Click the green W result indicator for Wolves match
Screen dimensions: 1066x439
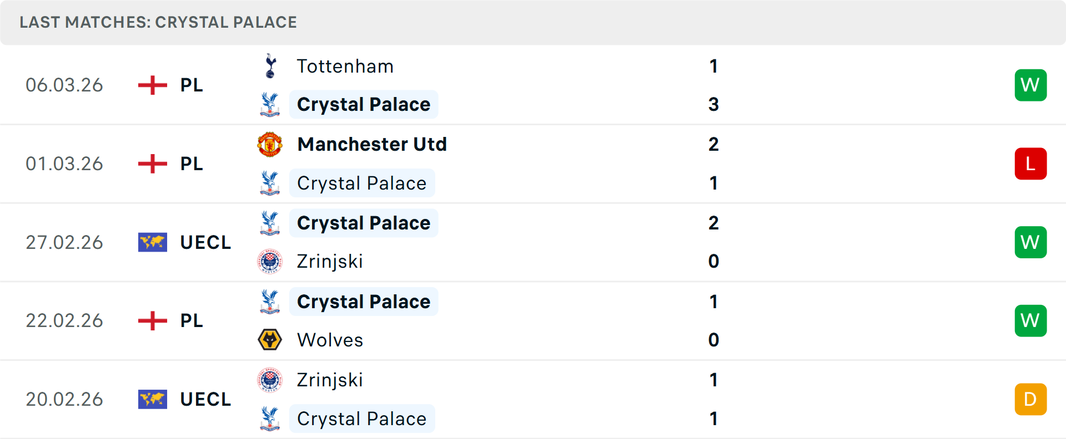pyautogui.click(x=1030, y=320)
